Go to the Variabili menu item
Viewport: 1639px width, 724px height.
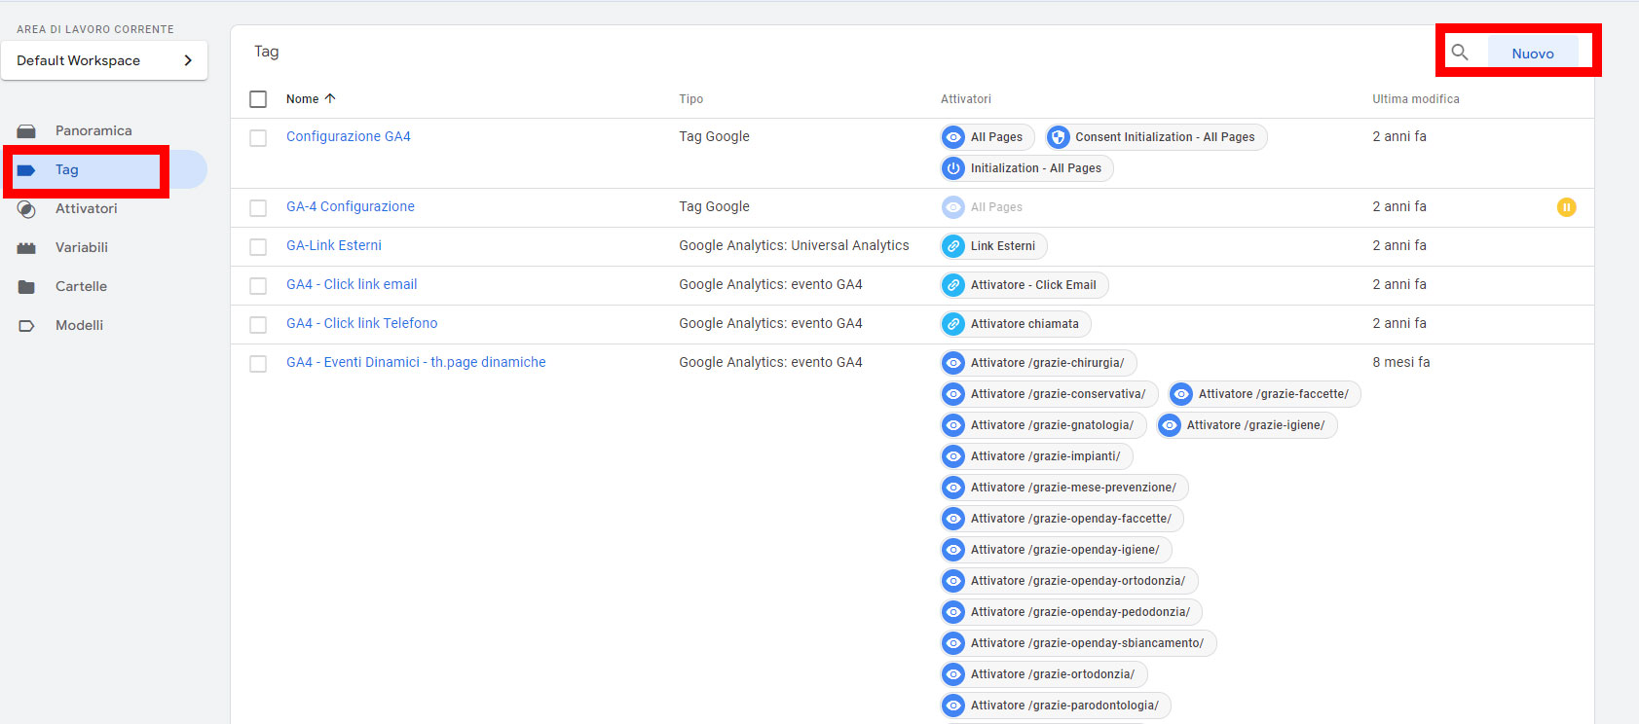tap(82, 247)
